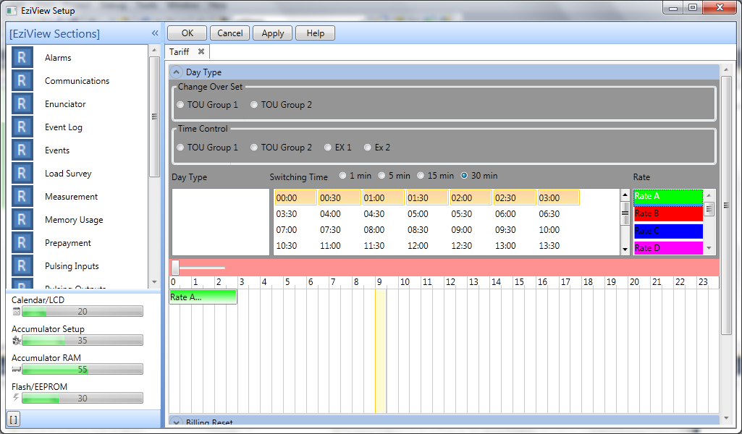The height and width of the screenshot is (434, 742).
Task: Open the Alarms section
Action: (x=58, y=58)
